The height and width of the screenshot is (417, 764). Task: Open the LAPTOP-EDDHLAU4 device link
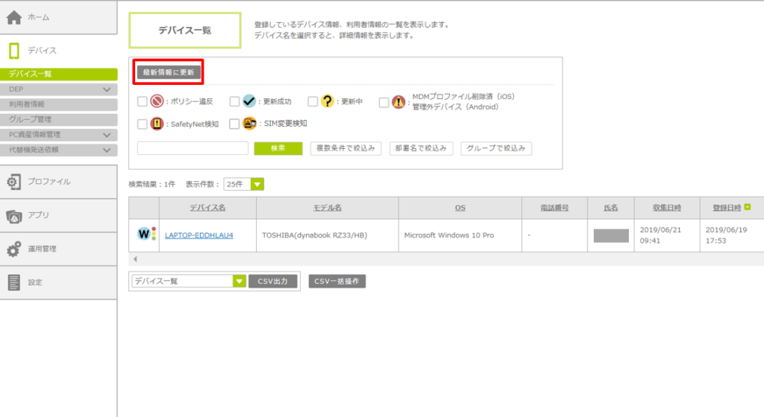(x=198, y=235)
